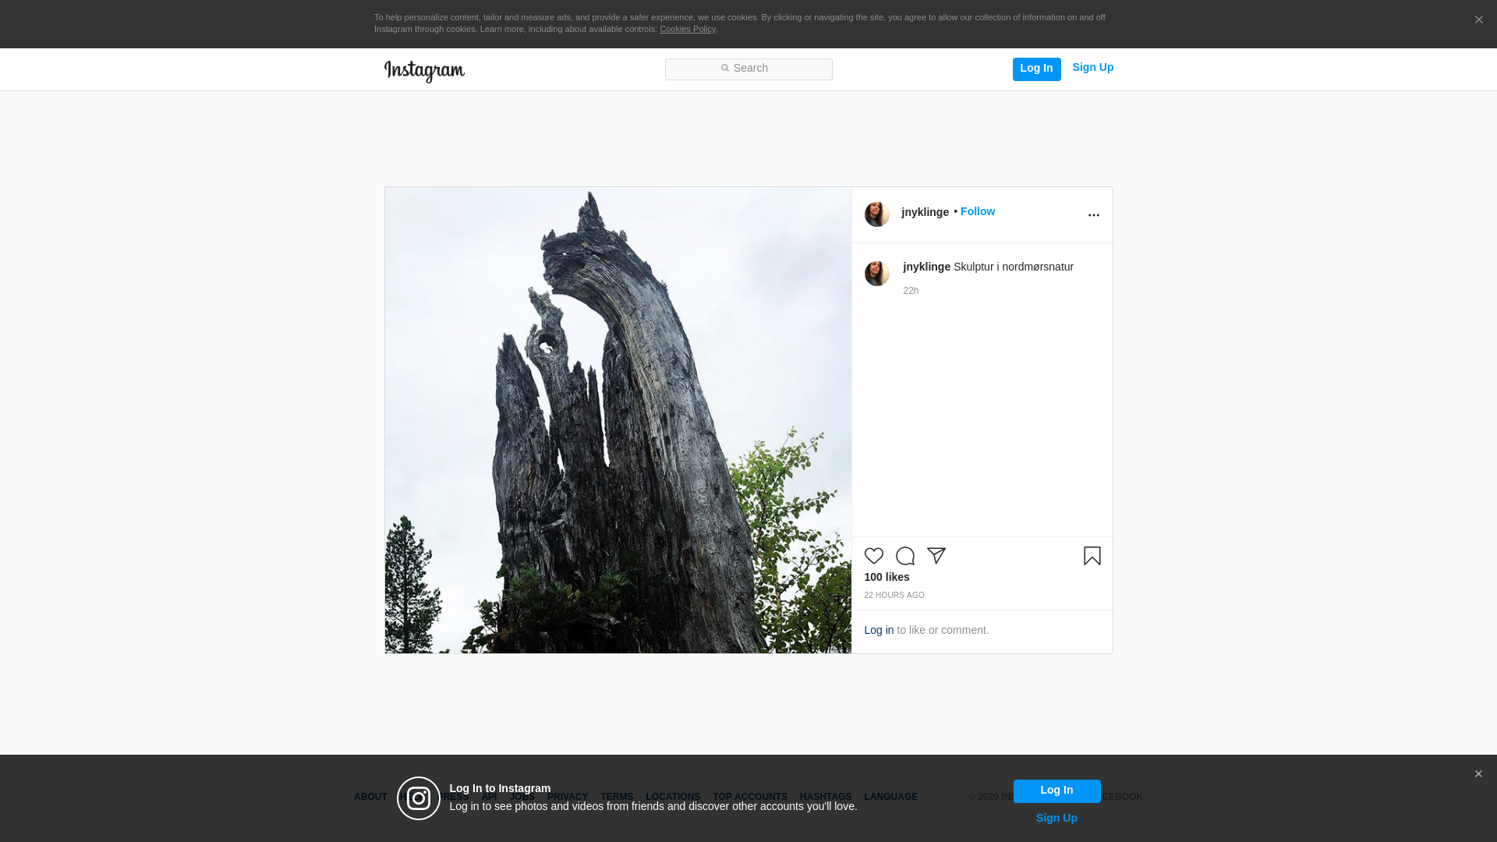View the 100 likes list
This screenshot has width=1497, height=842.
click(887, 577)
